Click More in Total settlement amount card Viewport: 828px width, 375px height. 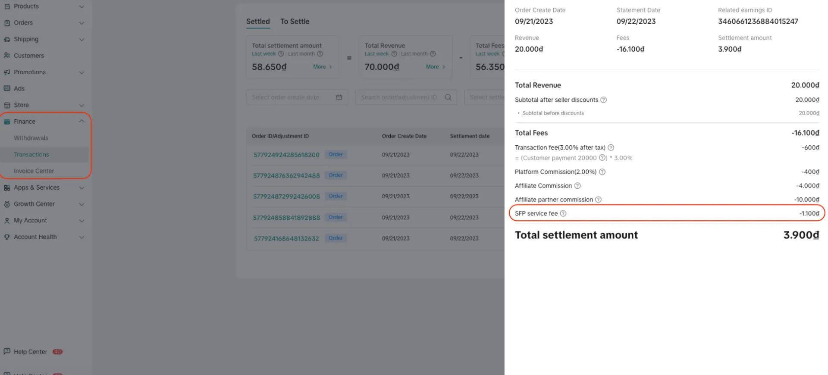click(322, 67)
